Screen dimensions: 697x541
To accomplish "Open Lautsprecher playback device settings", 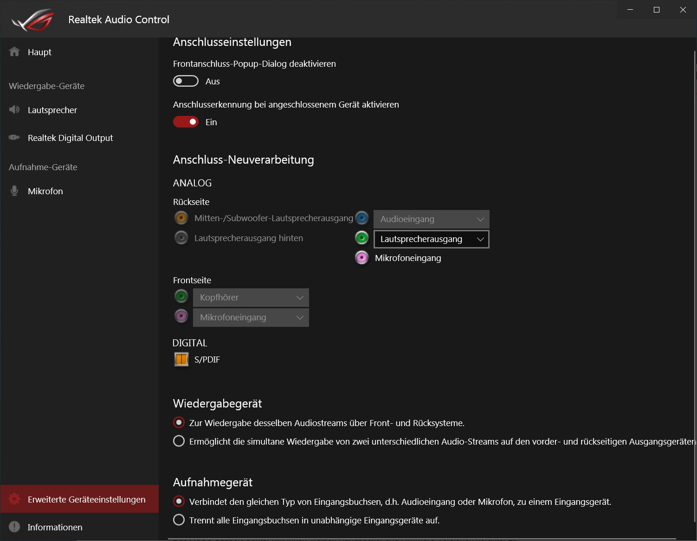I will click(x=52, y=110).
